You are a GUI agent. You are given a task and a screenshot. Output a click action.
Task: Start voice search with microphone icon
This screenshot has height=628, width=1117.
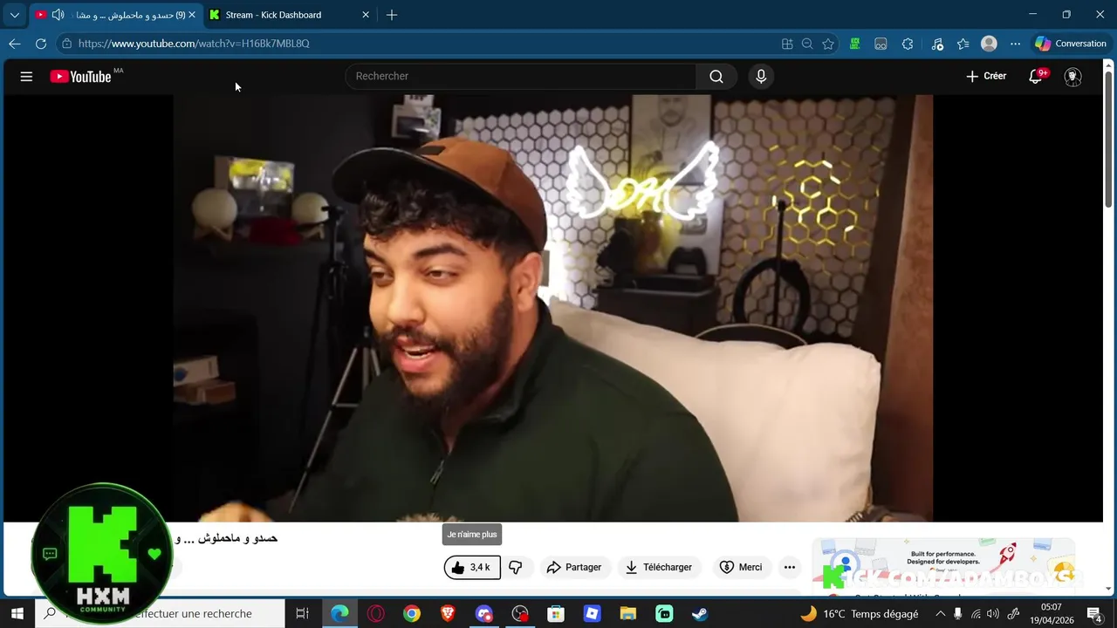(761, 77)
